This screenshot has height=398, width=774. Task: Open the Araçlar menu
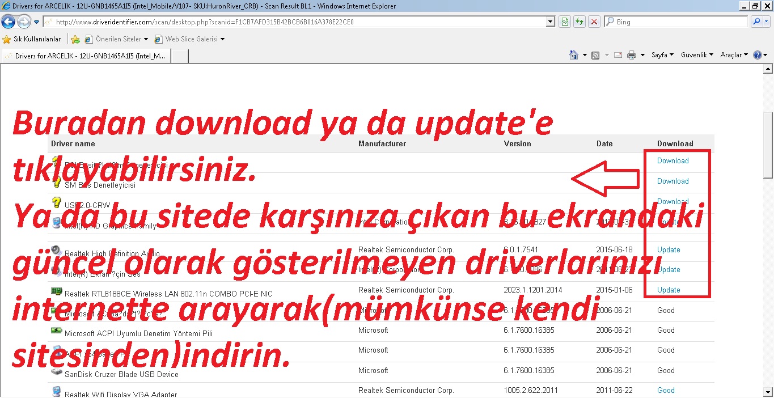(x=734, y=55)
